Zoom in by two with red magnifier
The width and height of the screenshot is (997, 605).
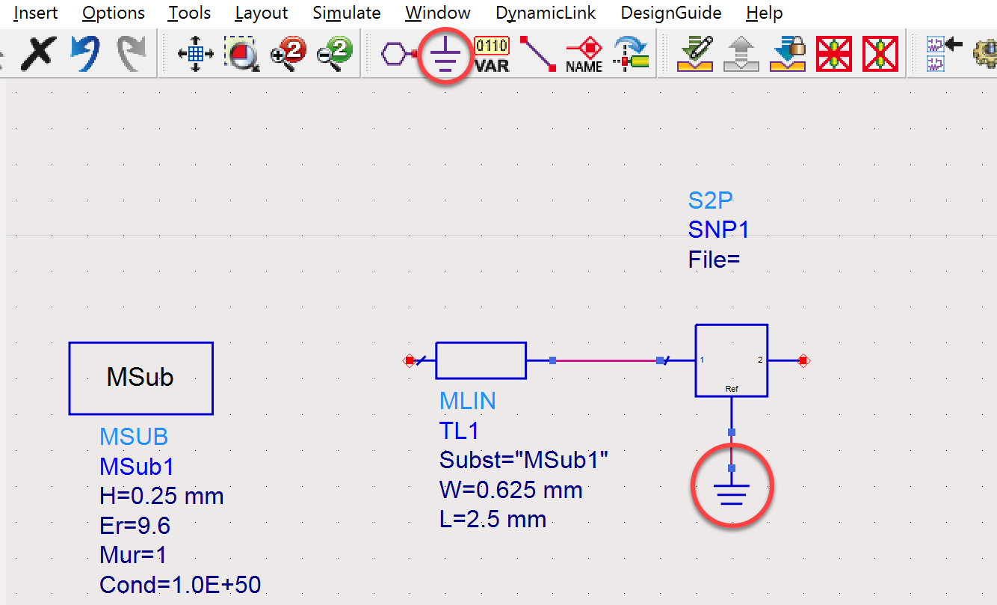[288, 54]
